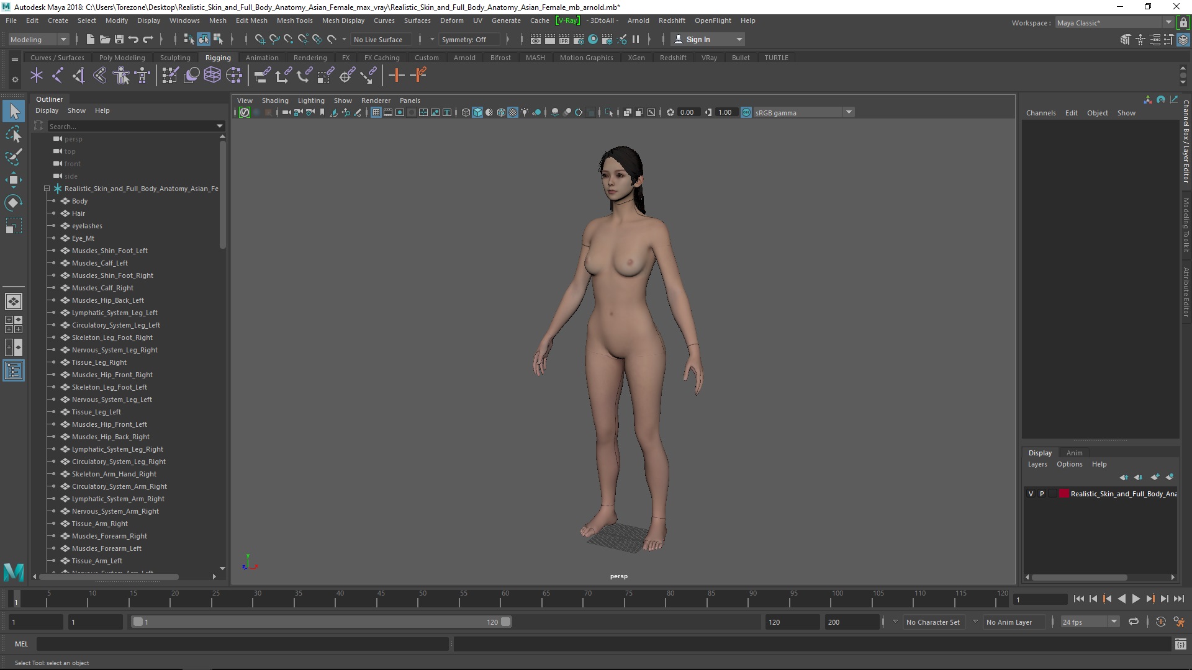This screenshot has height=670, width=1192.
Task: Click the Redo arrow icon
Action: tap(148, 39)
